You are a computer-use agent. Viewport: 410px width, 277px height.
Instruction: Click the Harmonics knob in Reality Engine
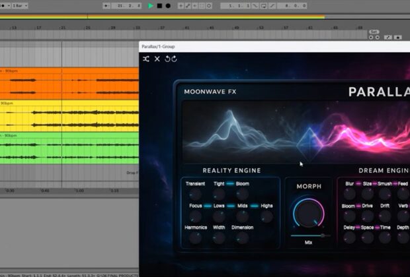(x=195, y=237)
